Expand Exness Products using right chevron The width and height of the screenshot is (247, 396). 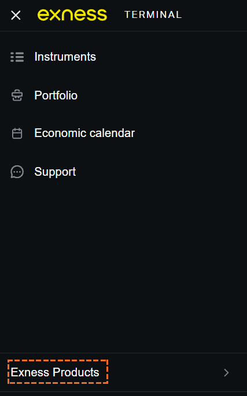pos(226,372)
